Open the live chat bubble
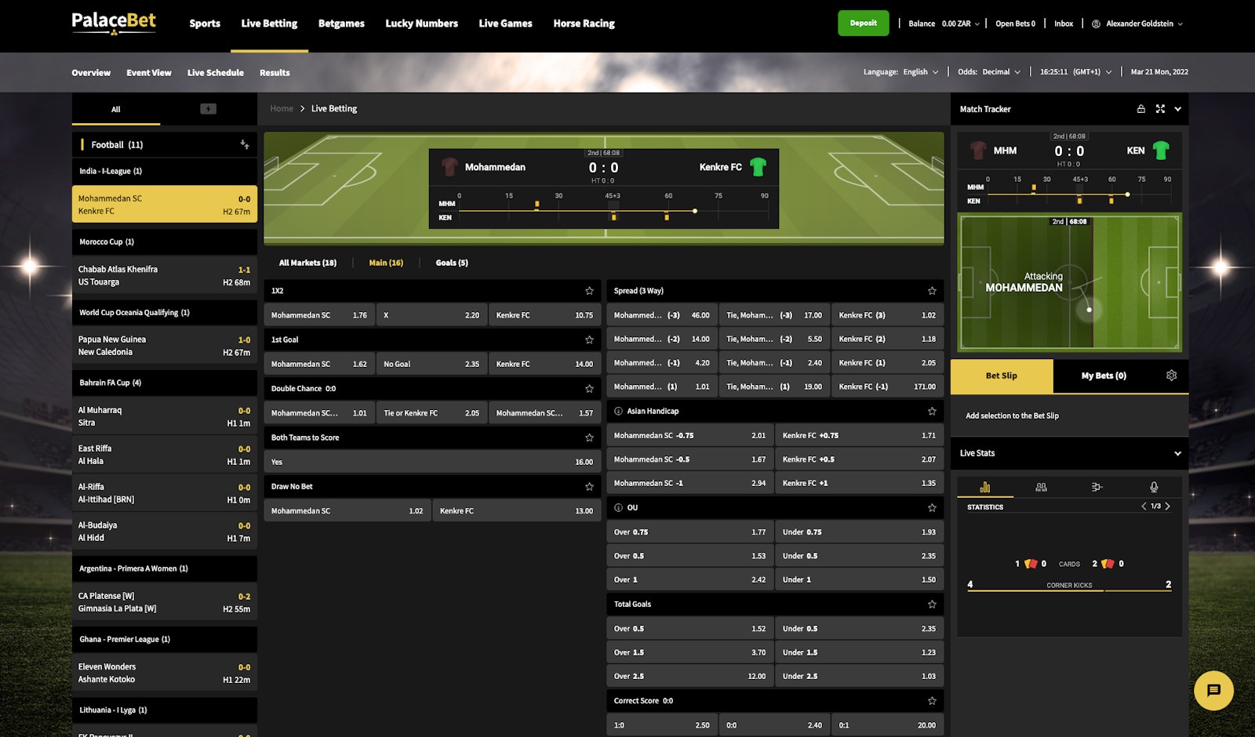The height and width of the screenshot is (737, 1255). (x=1214, y=691)
